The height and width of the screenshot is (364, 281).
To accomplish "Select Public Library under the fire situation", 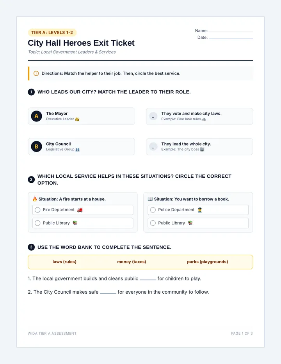I will coord(37,223).
